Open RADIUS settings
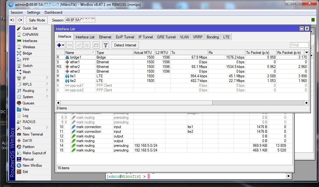Viewport: 319px width, 187px height. click(29, 122)
